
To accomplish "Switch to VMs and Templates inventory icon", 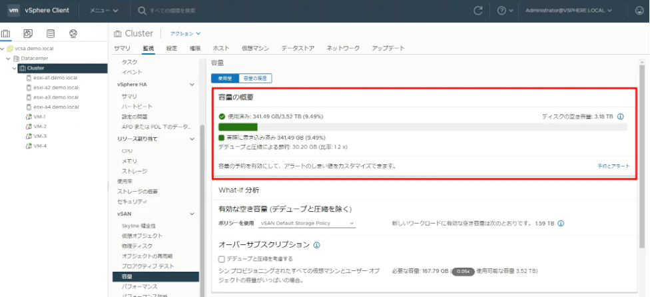I will coord(28,33).
